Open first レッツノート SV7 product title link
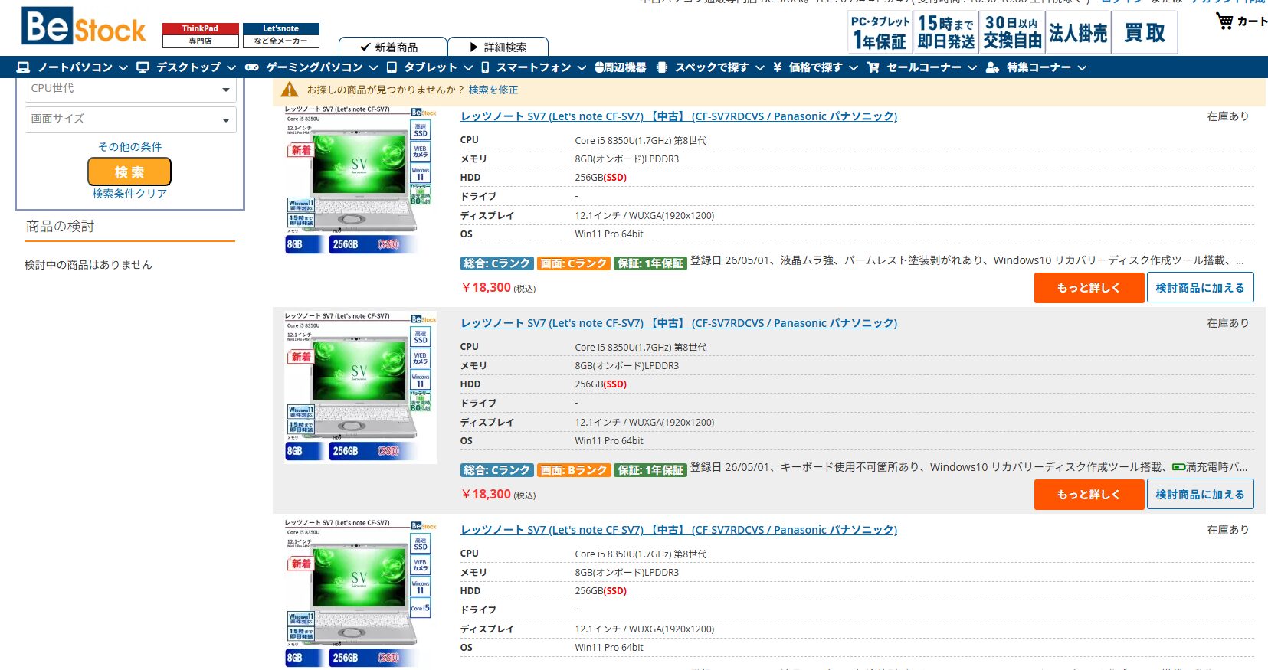This screenshot has width=1268, height=670. (x=679, y=116)
